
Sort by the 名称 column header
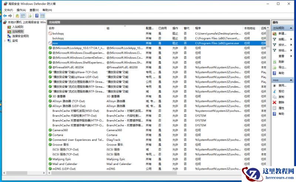51,28
